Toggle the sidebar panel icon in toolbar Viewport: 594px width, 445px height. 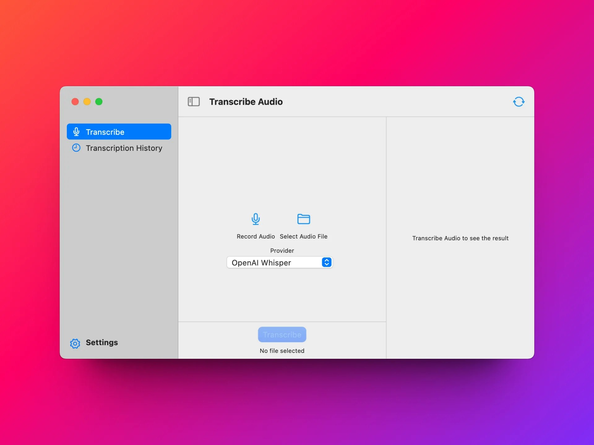click(x=194, y=101)
